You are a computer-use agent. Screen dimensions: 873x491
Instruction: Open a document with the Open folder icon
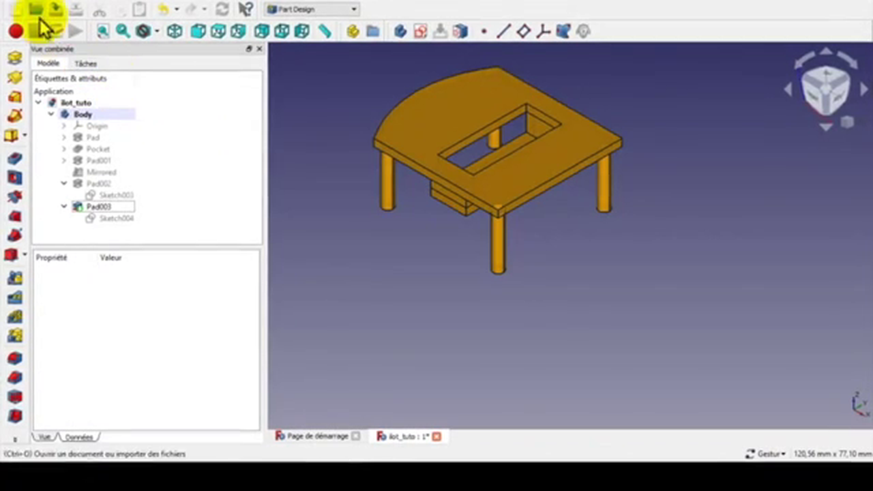(35, 9)
